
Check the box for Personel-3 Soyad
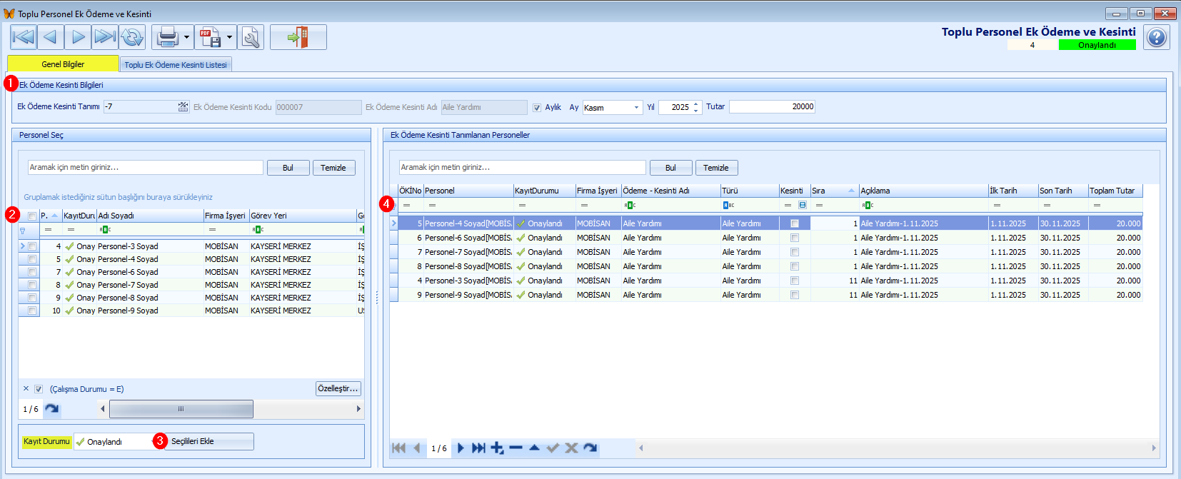click(x=32, y=246)
